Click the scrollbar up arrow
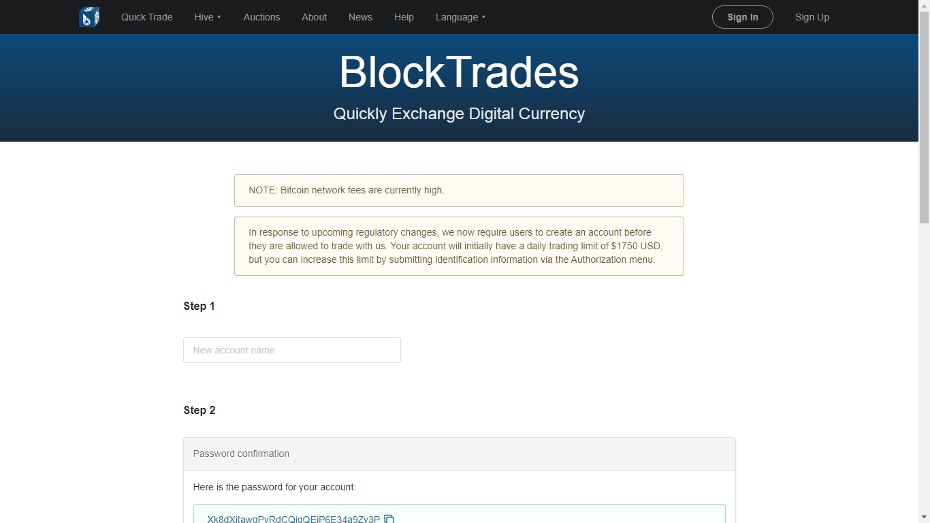930x523 pixels. point(924,5)
